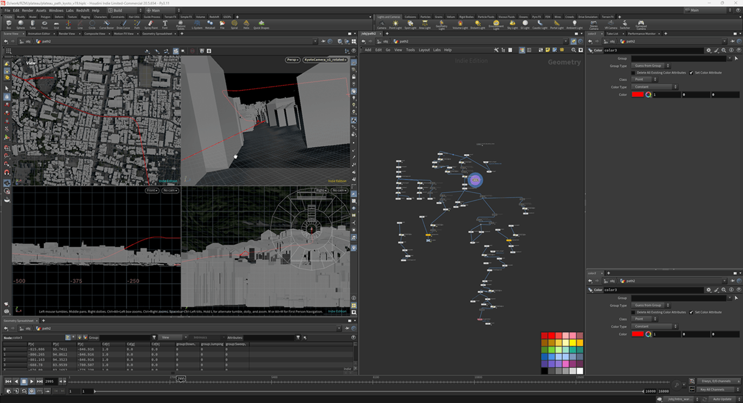Screen dimensions: 743x403
Task: Toggle Set Color Attribute in lower panel
Action: [691, 312]
